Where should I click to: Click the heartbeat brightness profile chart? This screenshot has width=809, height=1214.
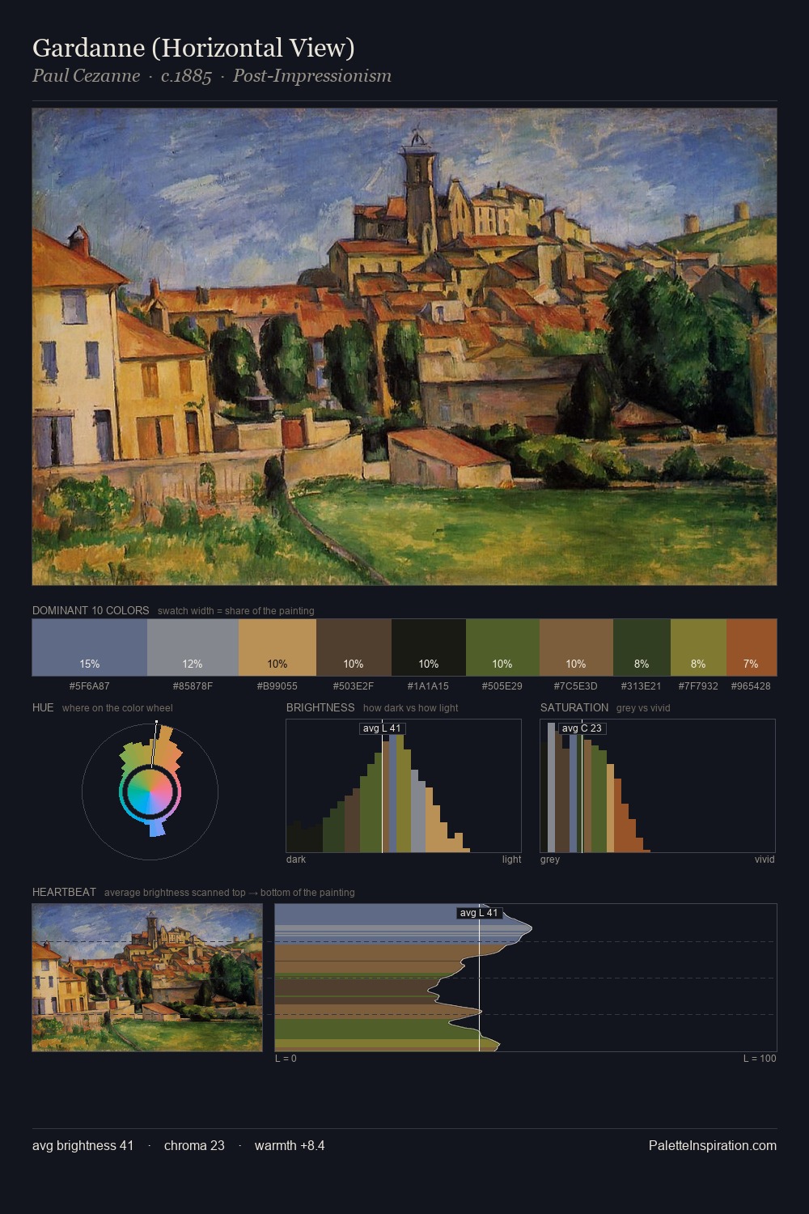[526, 978]
